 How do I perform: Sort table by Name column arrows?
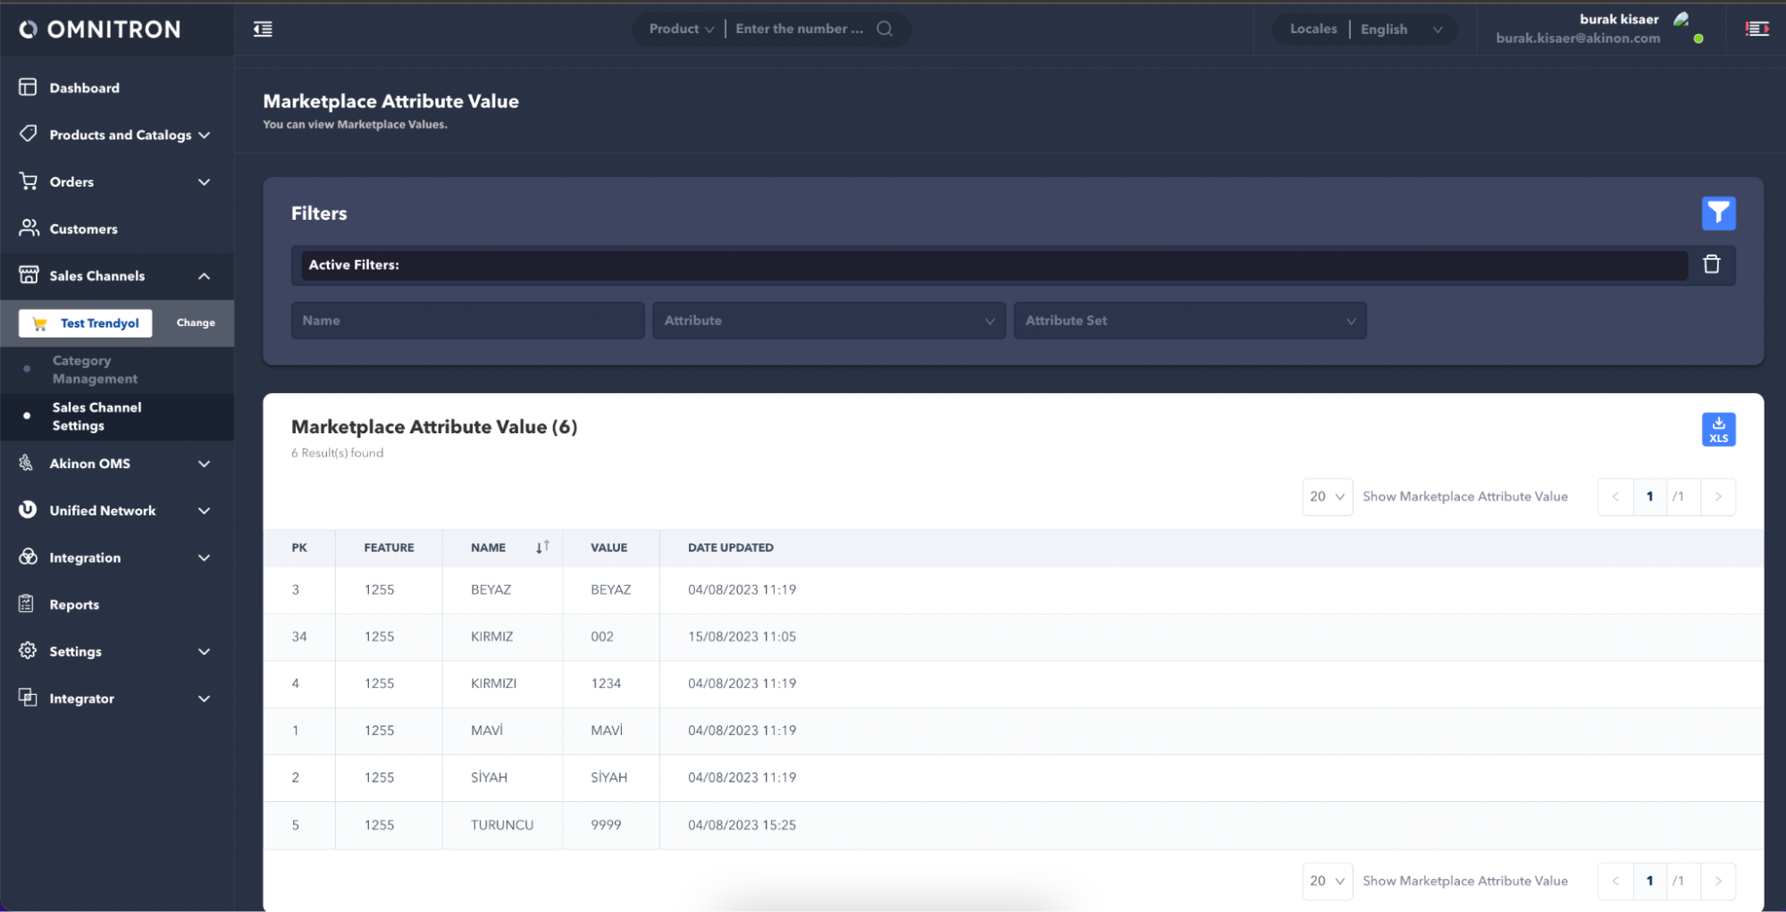point(541,548)
